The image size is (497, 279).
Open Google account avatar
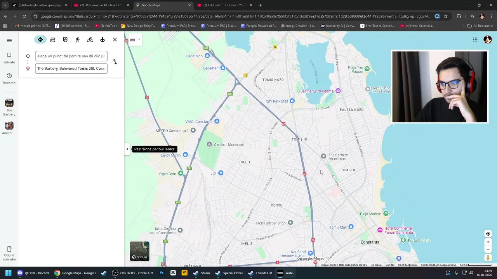[x=488, y=40]
